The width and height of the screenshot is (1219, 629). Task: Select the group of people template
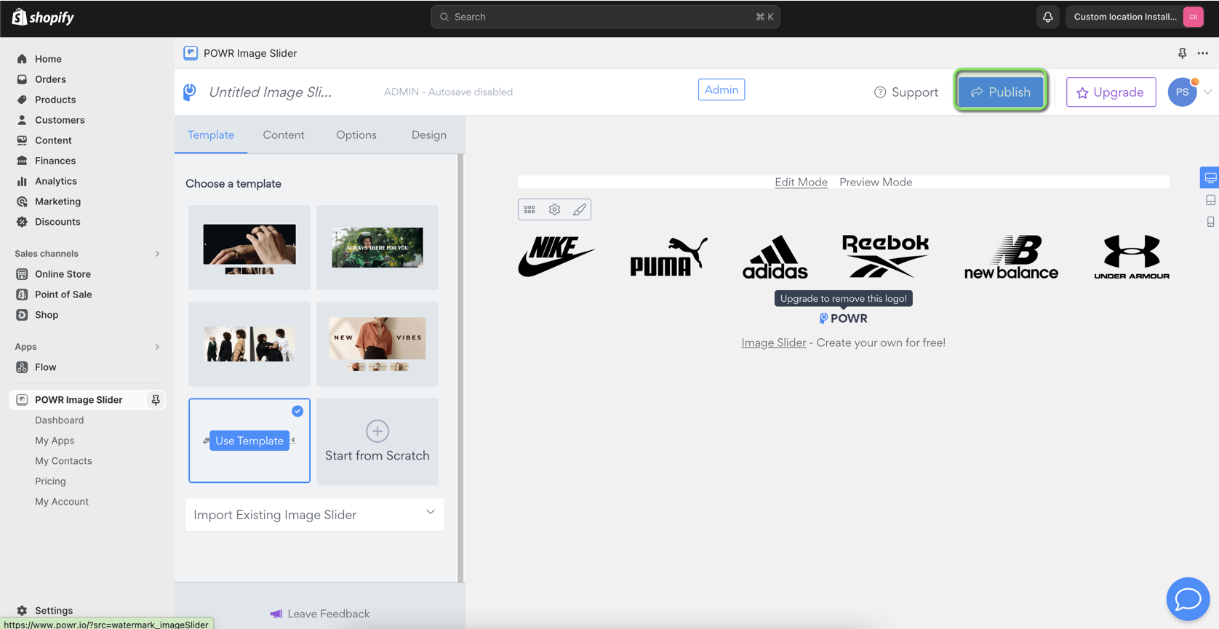[249, 344]
